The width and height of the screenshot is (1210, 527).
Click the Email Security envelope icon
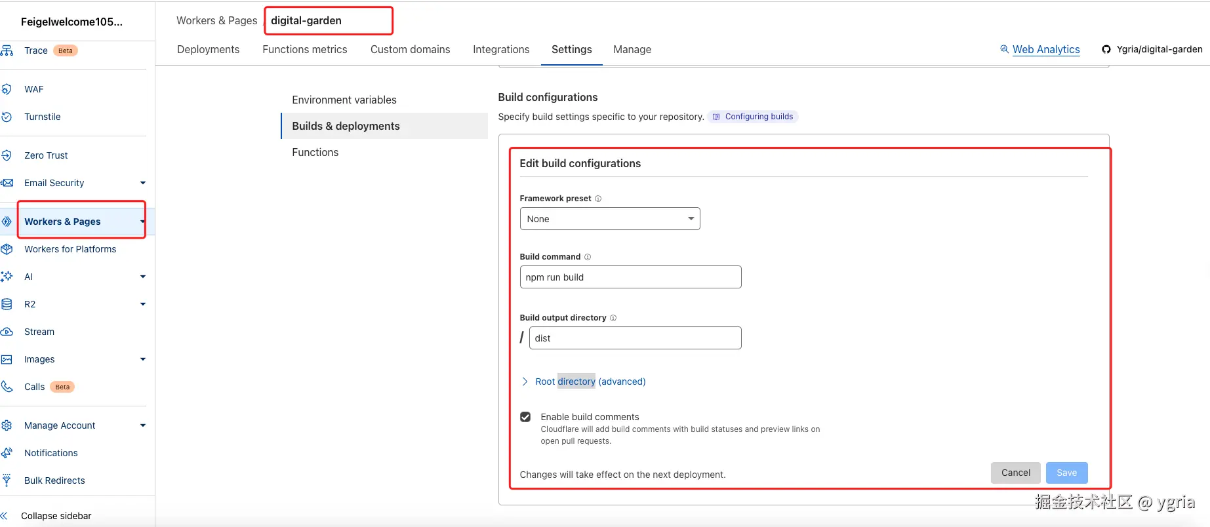pos(7,183)
